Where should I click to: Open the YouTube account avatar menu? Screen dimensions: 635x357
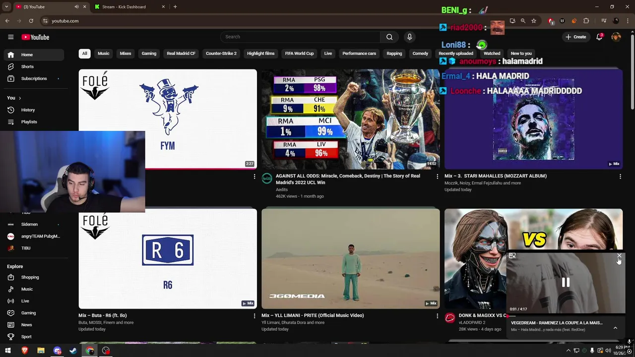[616, 37]
